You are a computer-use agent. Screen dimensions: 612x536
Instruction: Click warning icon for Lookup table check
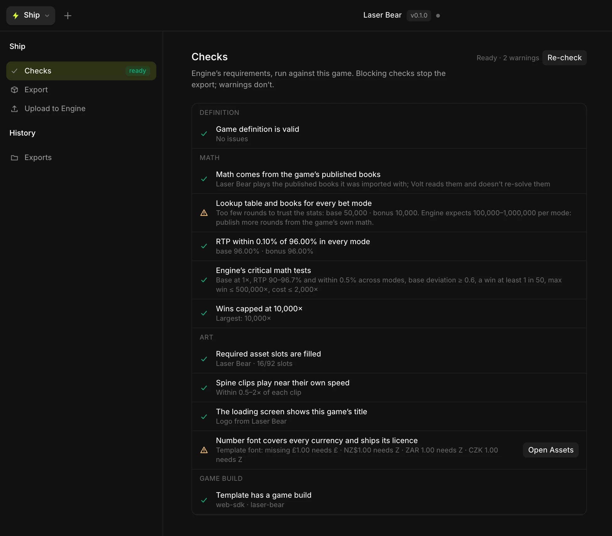click(204, 213)
